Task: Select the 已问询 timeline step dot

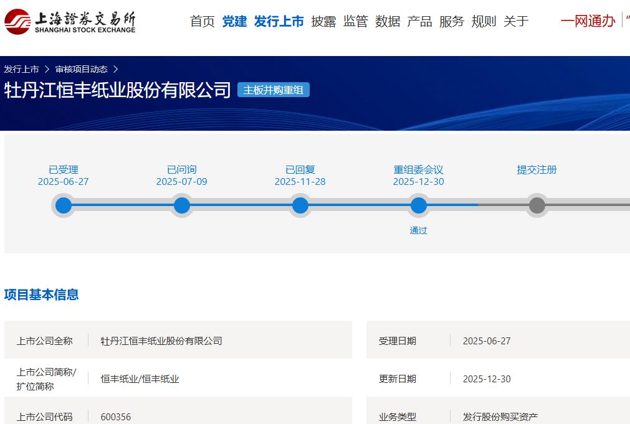Action: click(x=182, y=205)
